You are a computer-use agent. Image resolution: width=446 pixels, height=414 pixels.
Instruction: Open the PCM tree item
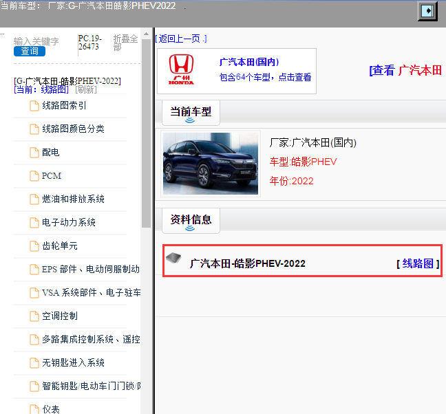pyautogui.click(x=52, y=176)
